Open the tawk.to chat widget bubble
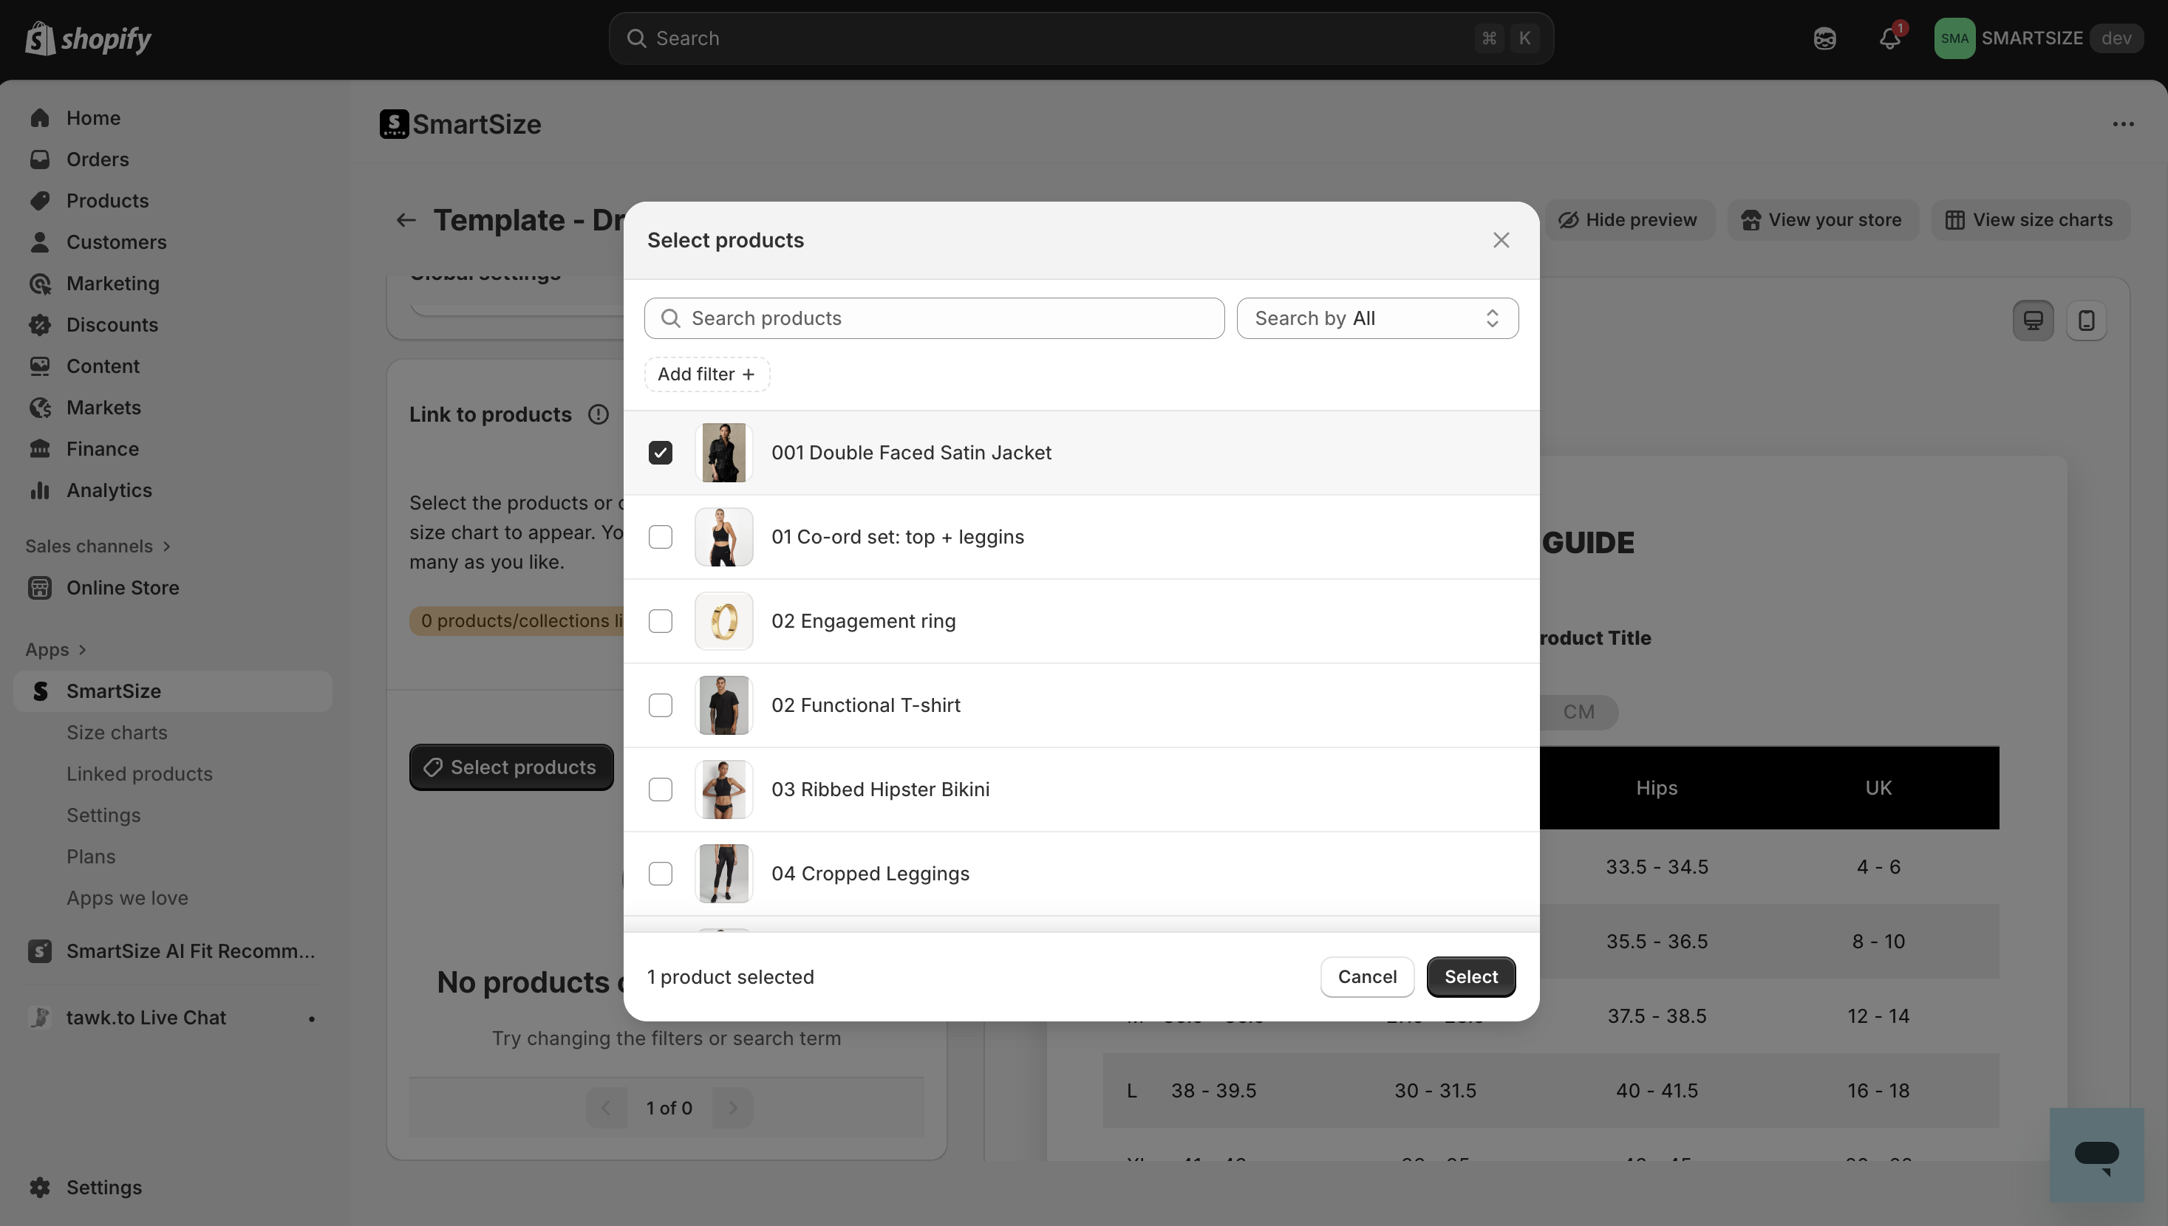The height and width of the screenshot is (1226, 2168). pos(2096,1154)
